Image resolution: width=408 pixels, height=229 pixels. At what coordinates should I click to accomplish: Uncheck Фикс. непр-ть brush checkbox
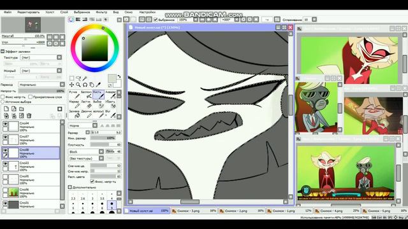pyautogui.click(x=92, y=181)
